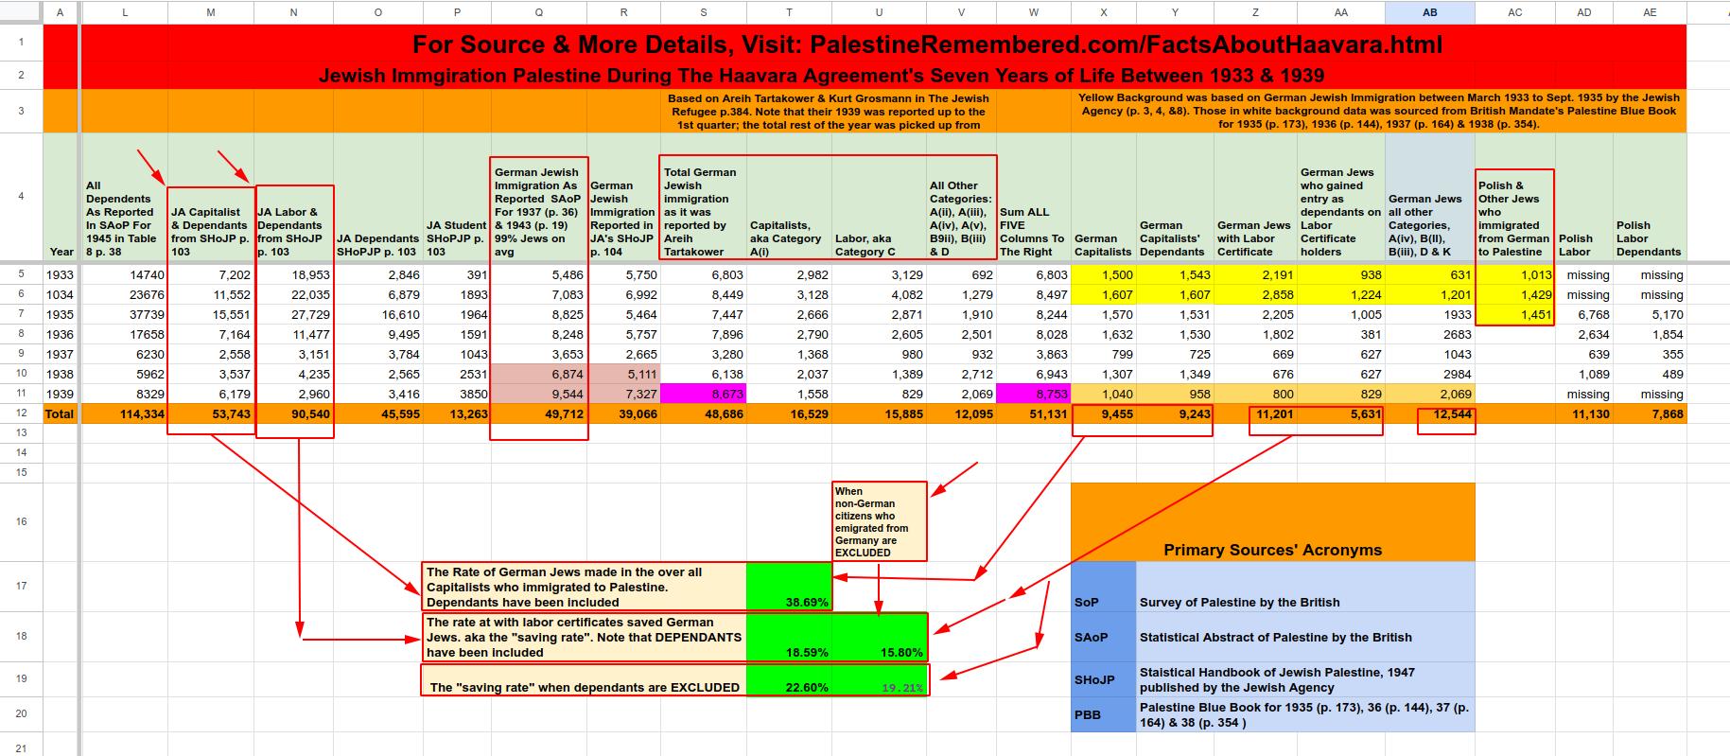Select the total cell 49,712
The height and width of the screenshot is (756, 1730).
click(x=538, y=413)
